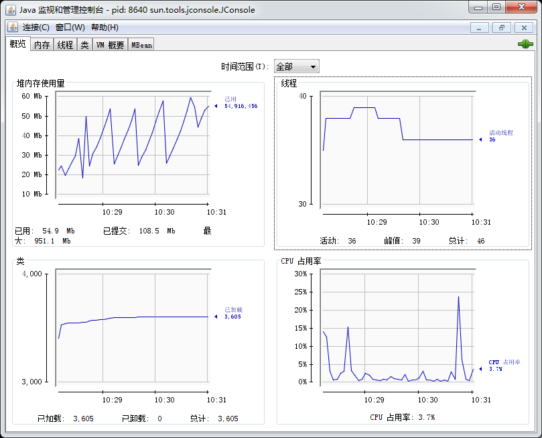Image resolution: width=542 pixels, height=438 pixels.
Task: Open the VM 概要 tab
Action: click(x=111, y=45)
